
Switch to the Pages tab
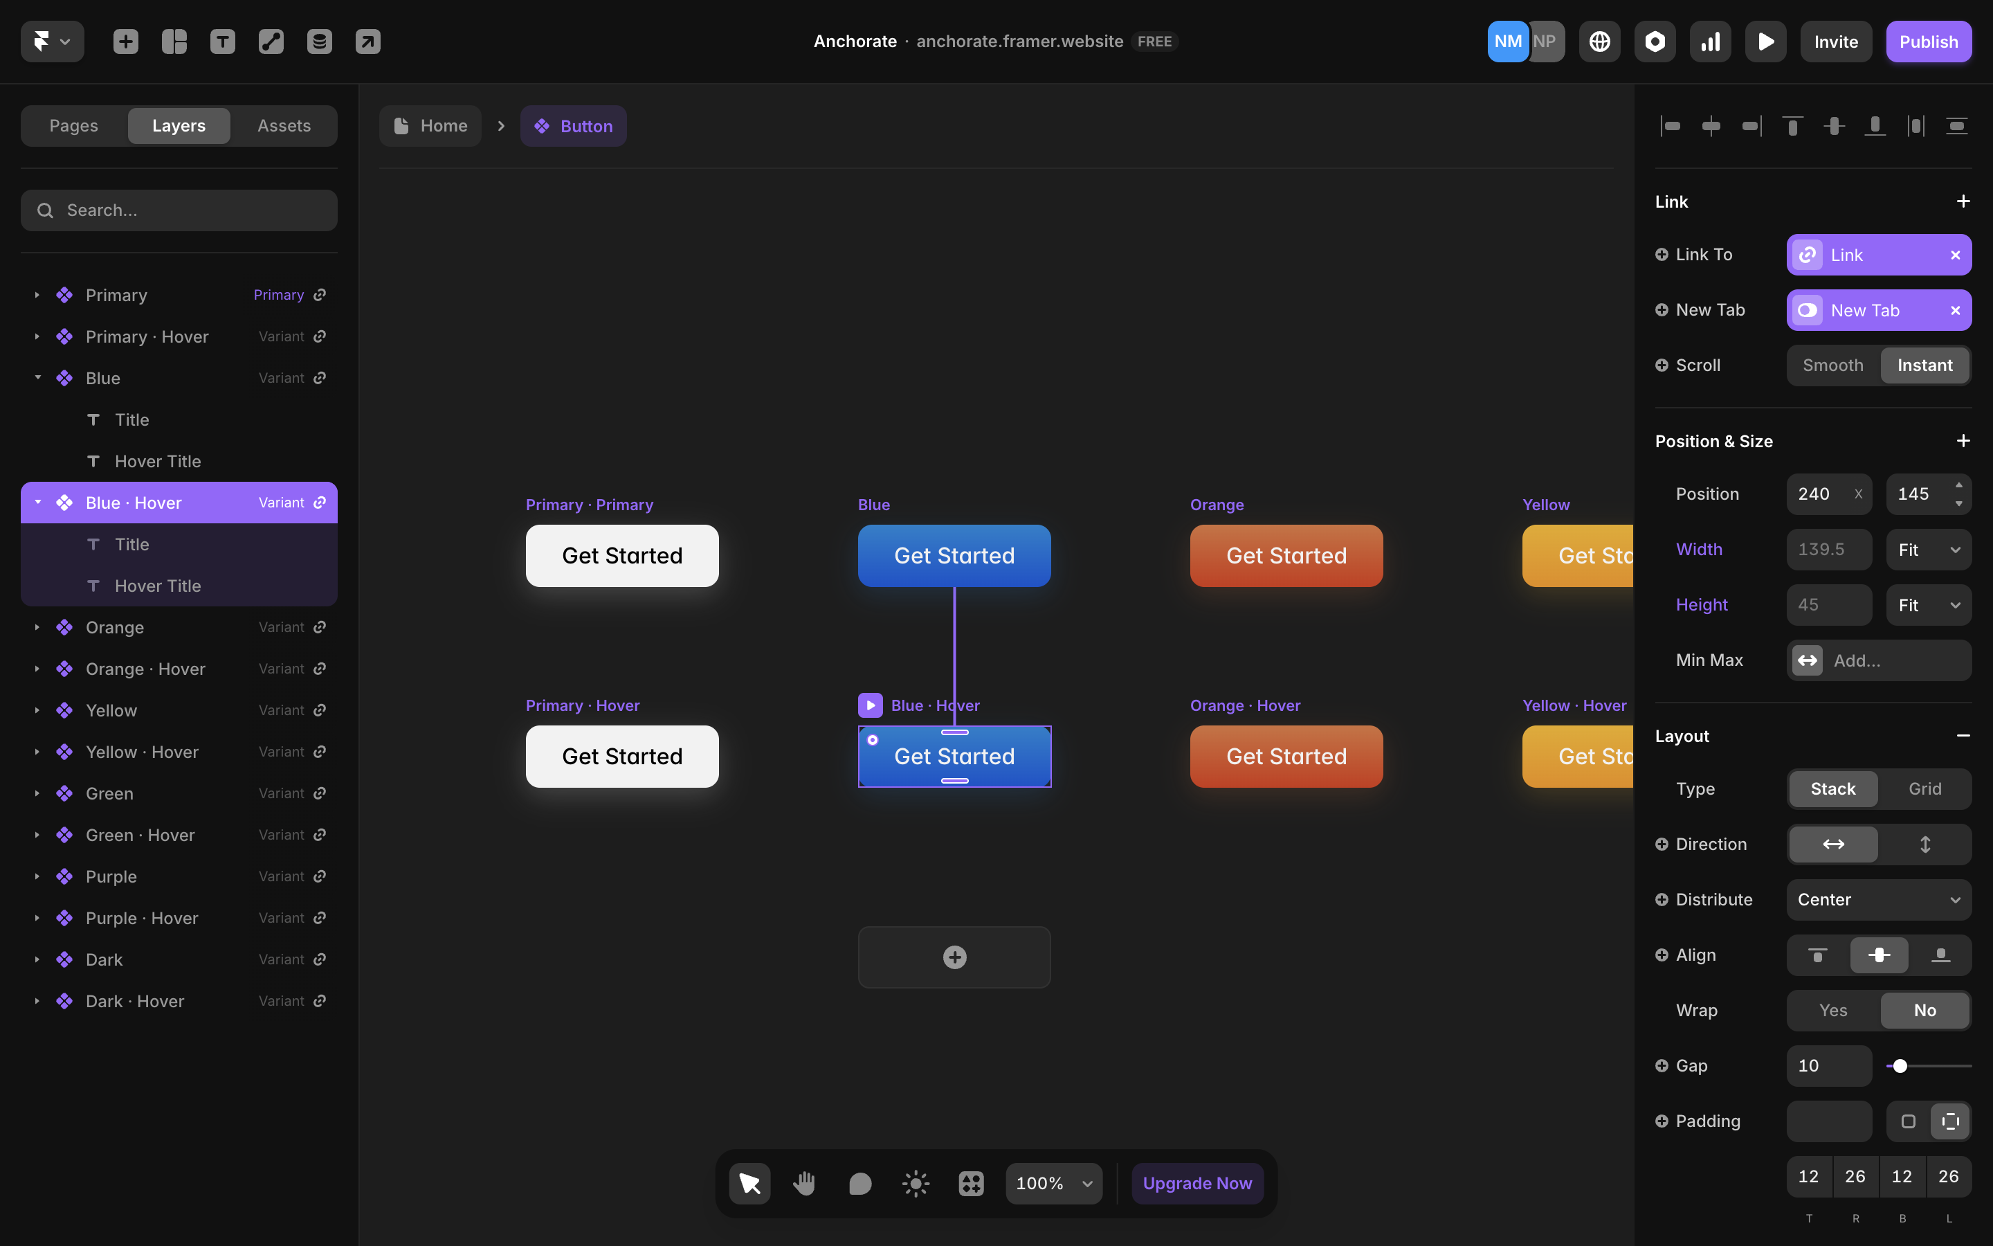73,125
